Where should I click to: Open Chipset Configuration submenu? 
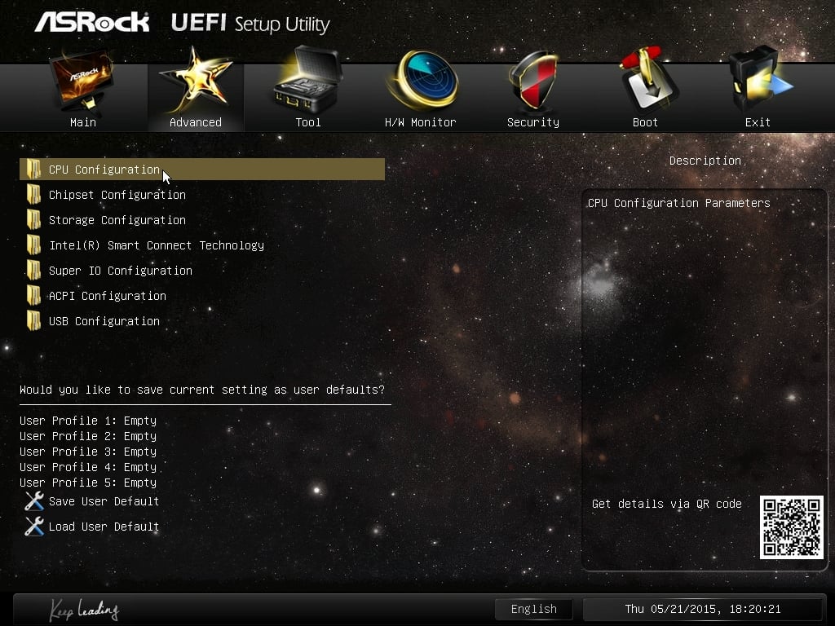pos(117,195)
